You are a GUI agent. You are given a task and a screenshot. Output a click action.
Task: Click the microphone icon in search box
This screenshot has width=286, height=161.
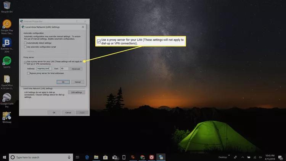(x=69, y=157)
